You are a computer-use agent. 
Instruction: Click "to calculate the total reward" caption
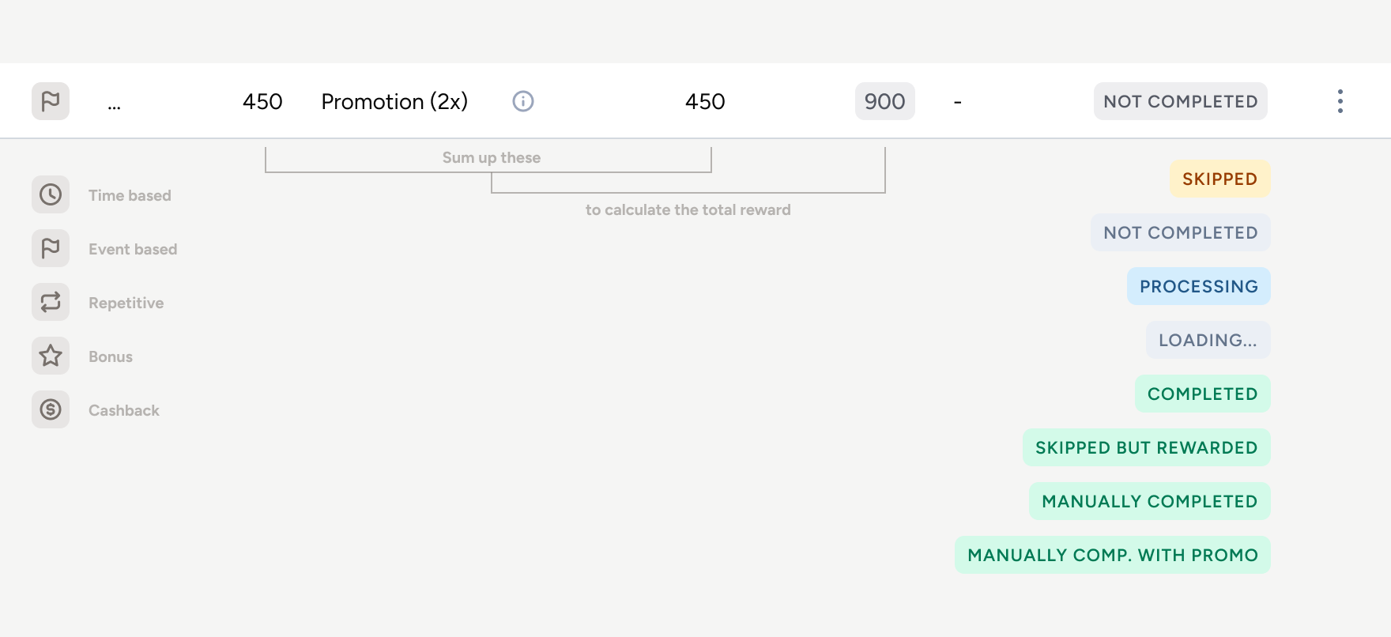pyautogui.click(x=688, y=209)
